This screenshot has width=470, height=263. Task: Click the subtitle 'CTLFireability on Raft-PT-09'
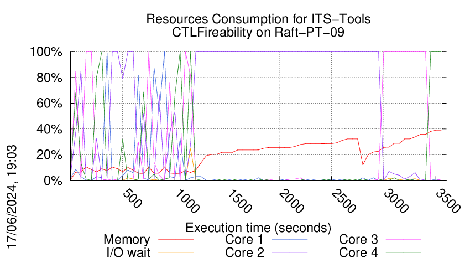pos(258,32)
